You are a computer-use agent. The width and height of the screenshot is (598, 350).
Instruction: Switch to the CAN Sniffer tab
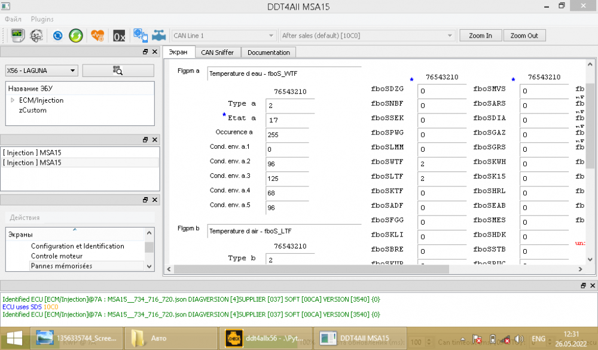[218, 53]
